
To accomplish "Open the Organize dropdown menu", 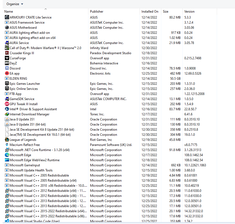I will 15,4.
